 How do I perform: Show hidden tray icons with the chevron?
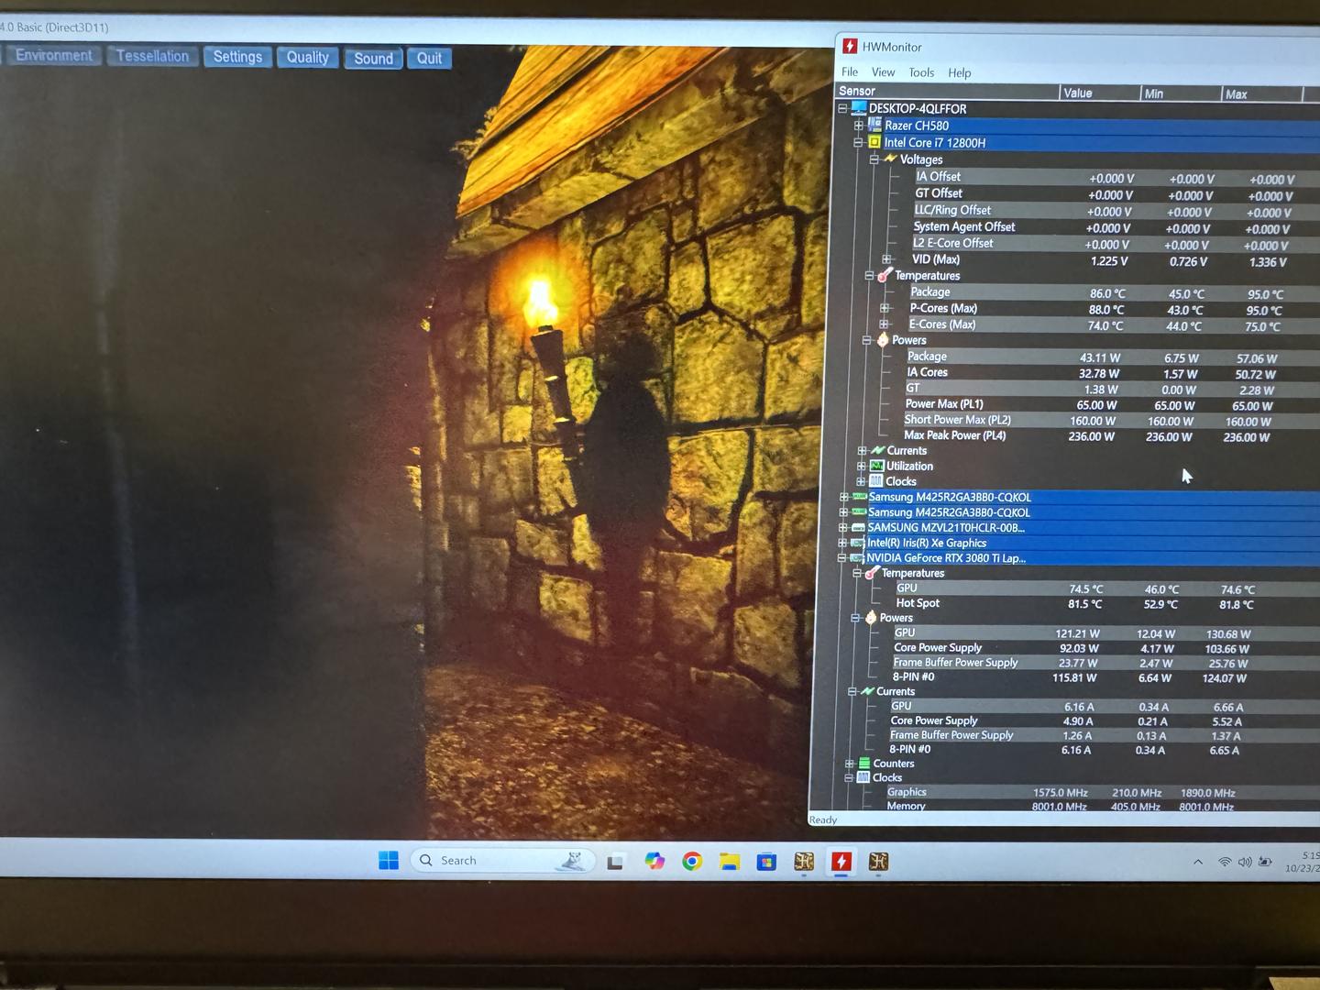pos(1198,862)
